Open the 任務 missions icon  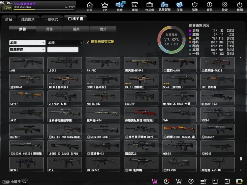(179, 7)
